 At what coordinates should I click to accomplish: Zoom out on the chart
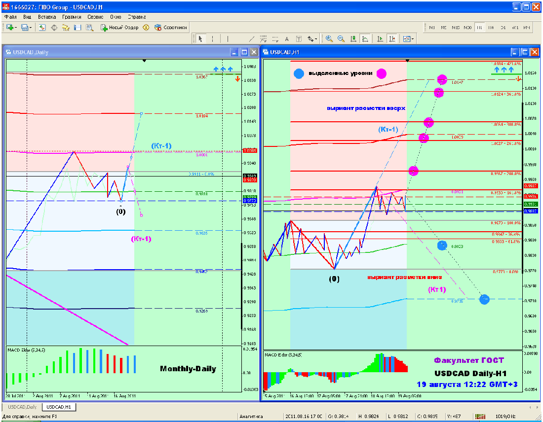pos(341,39)
